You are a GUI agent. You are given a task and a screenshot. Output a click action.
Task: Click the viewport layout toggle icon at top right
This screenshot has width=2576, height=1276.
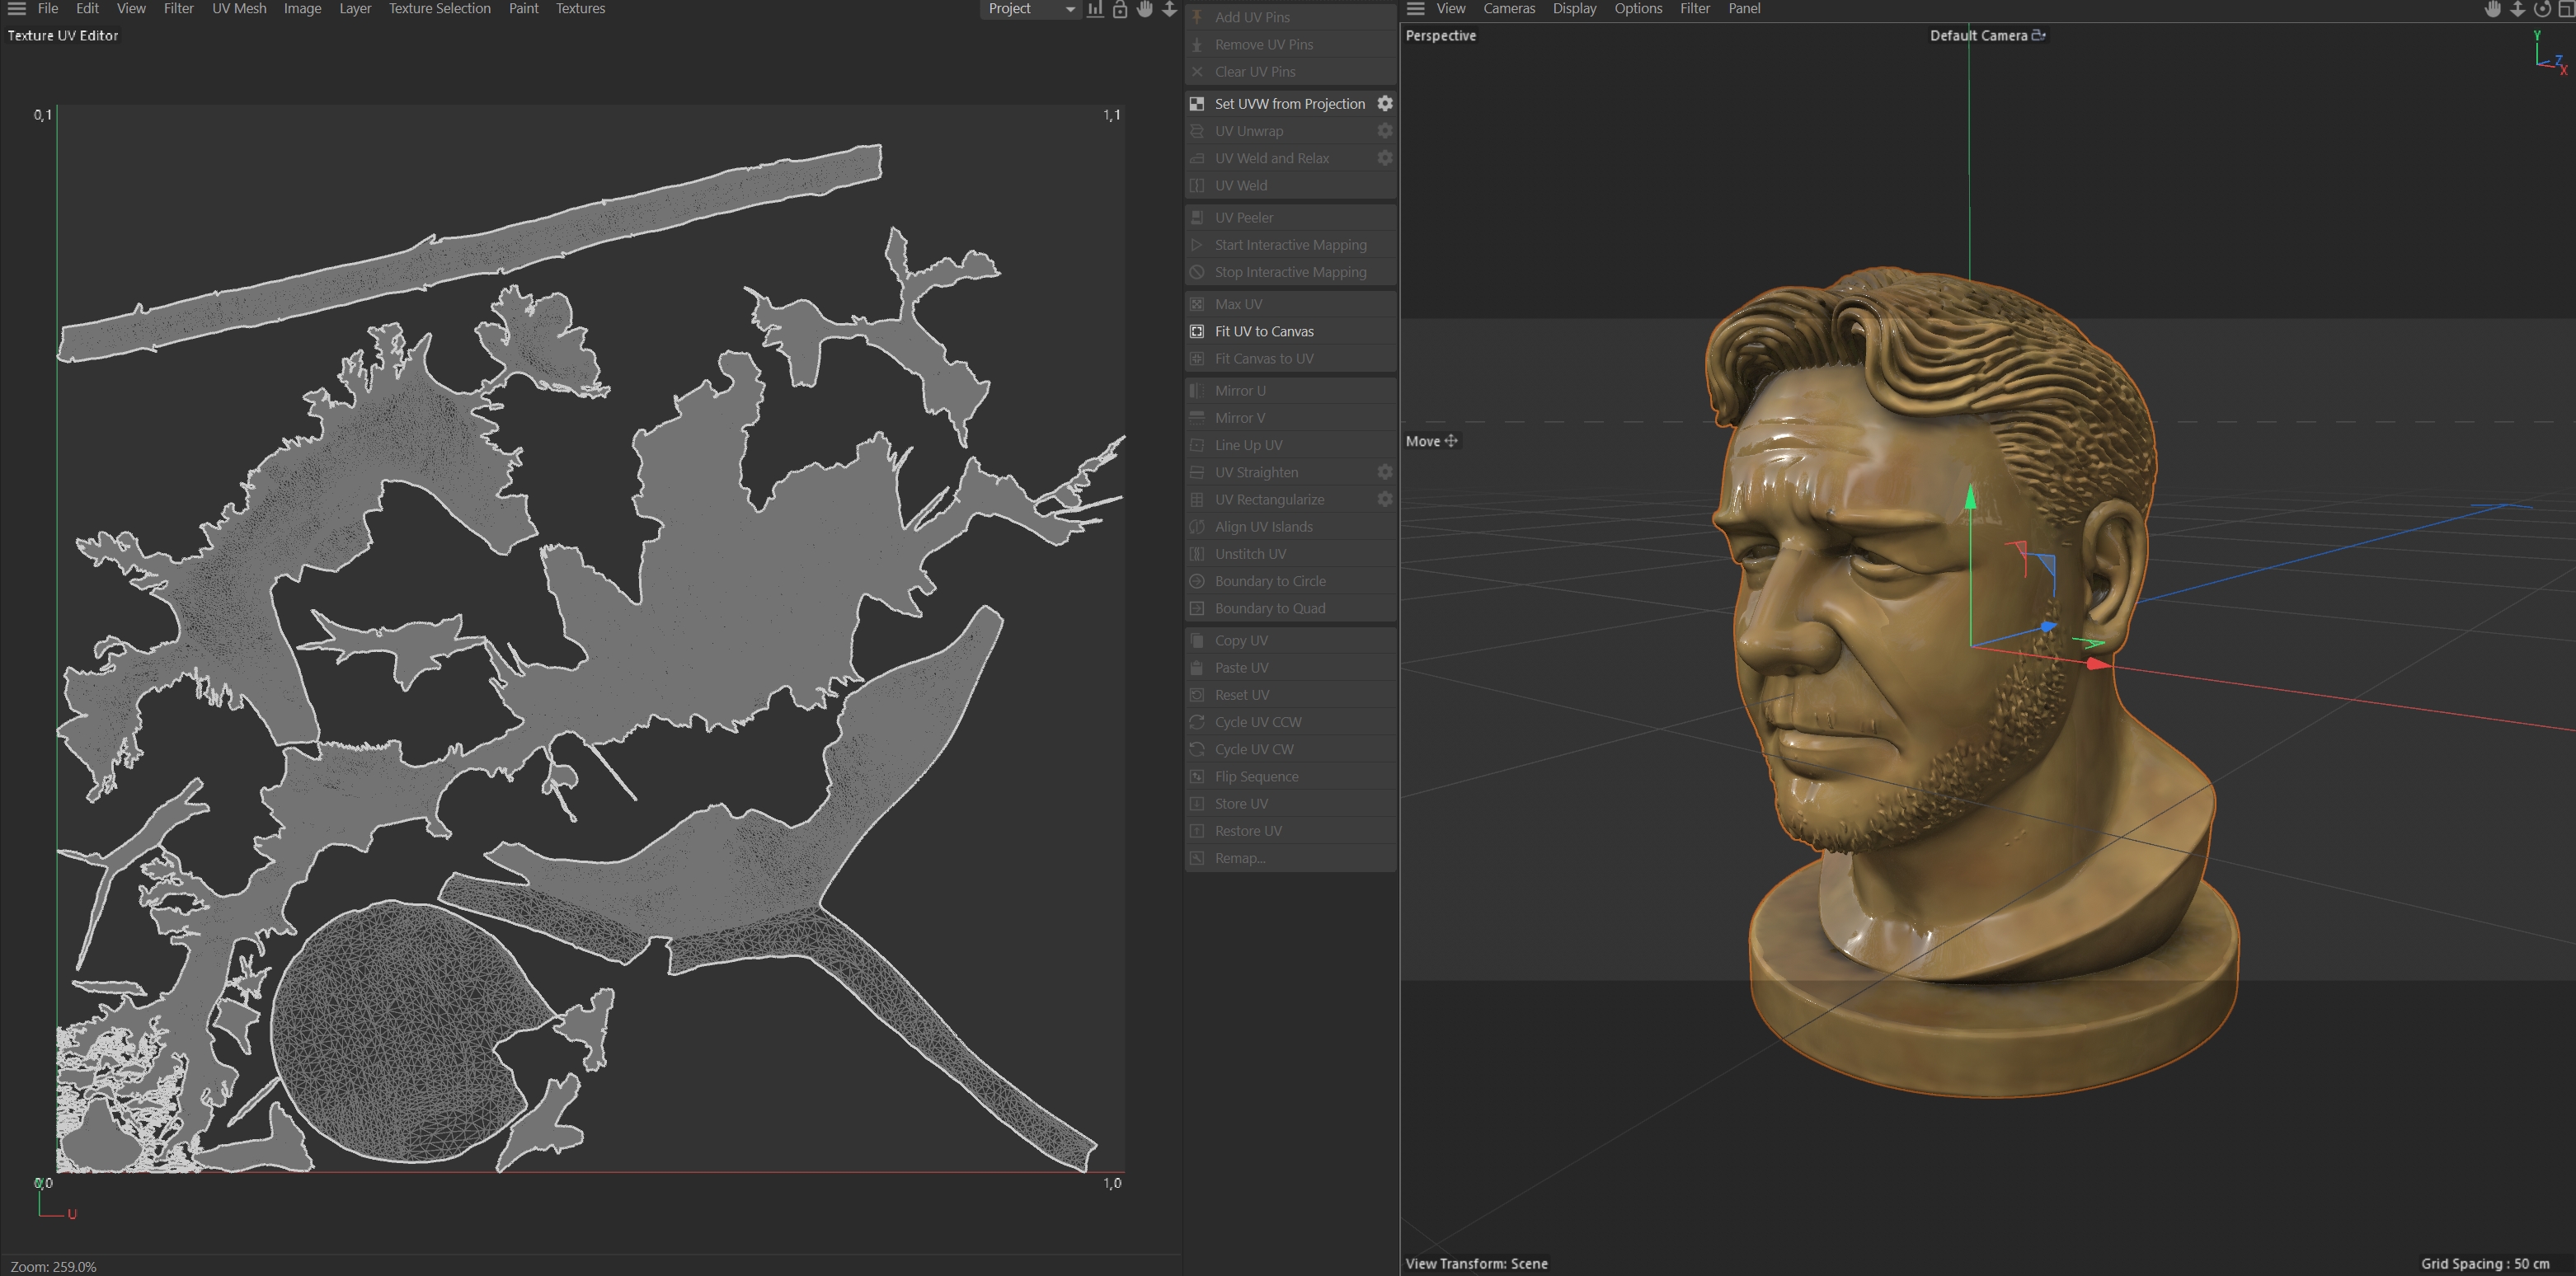2566,9
